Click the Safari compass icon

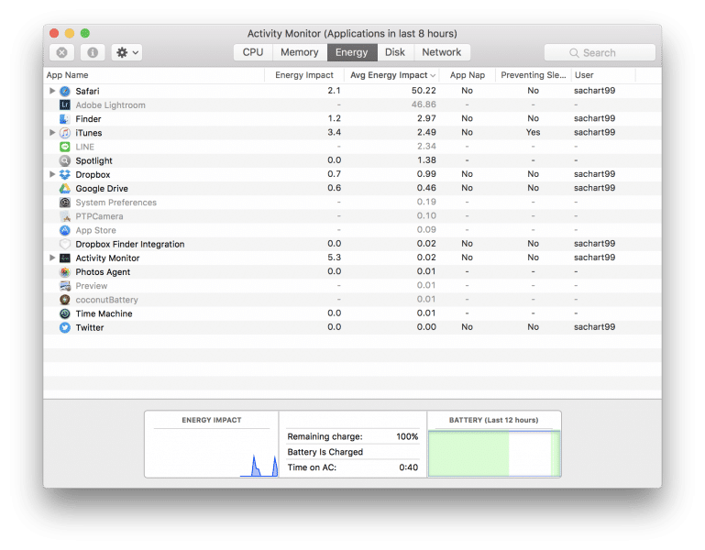coord(65,92)
